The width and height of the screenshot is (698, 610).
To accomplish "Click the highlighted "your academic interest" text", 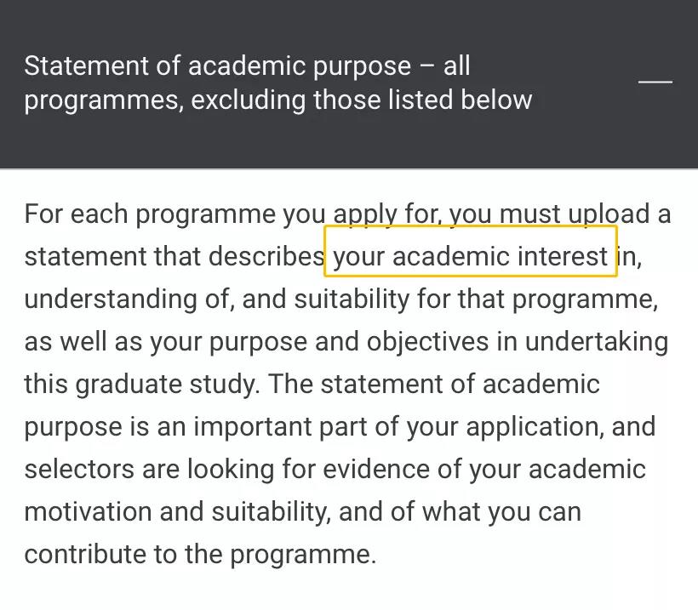I will pos(470,257).
